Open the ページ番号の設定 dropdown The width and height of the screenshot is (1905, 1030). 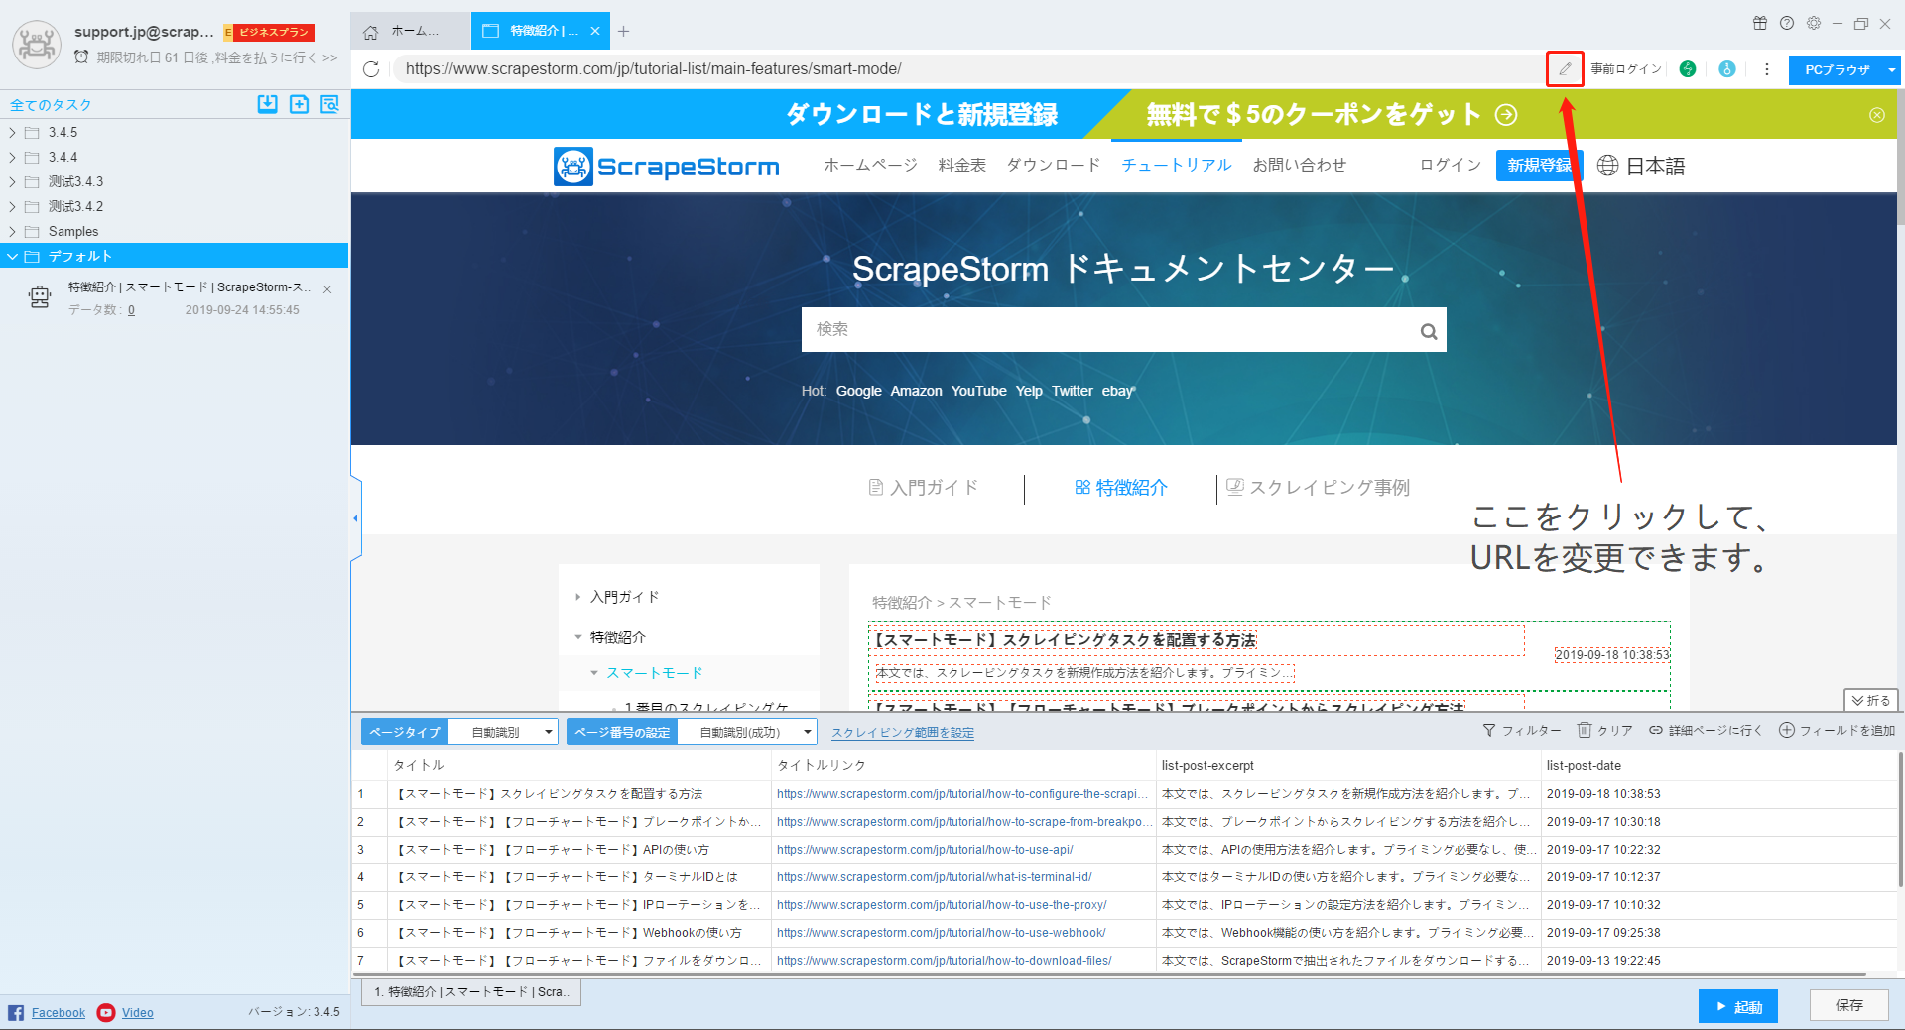click(748, 732)
